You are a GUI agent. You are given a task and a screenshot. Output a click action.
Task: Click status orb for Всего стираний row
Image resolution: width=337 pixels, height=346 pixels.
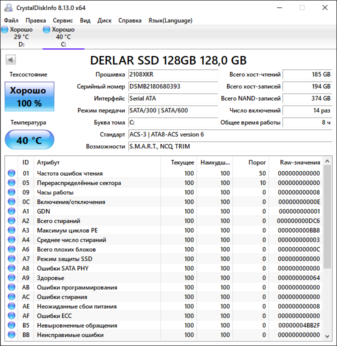pos(11,220)
